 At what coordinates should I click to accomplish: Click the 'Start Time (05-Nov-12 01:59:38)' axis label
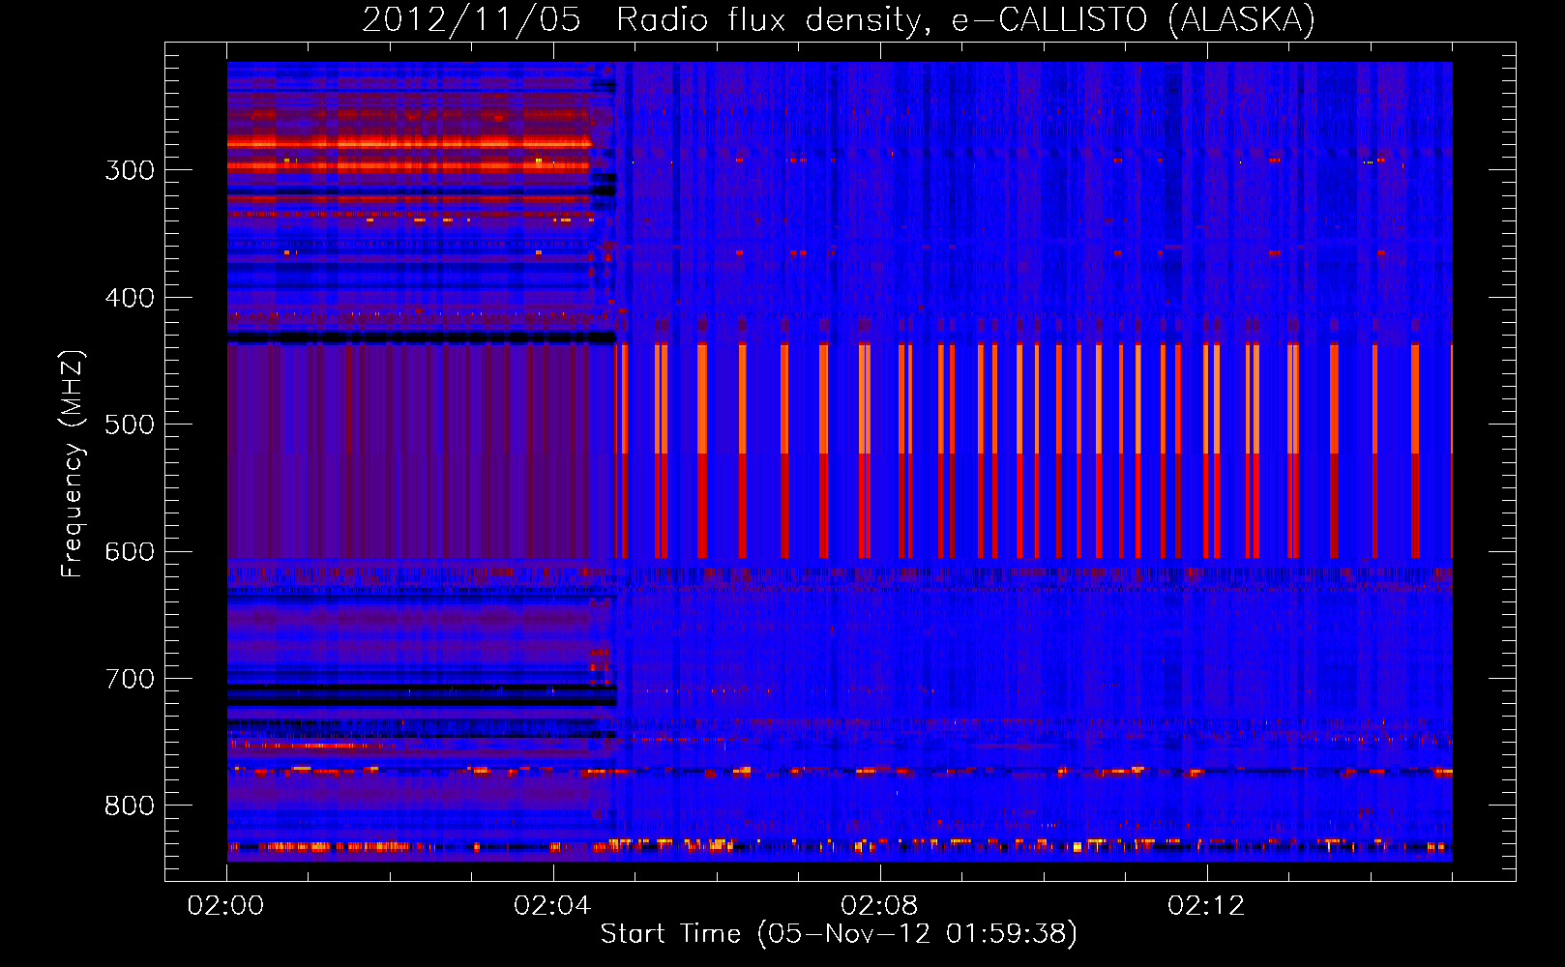tap(839, 933)
